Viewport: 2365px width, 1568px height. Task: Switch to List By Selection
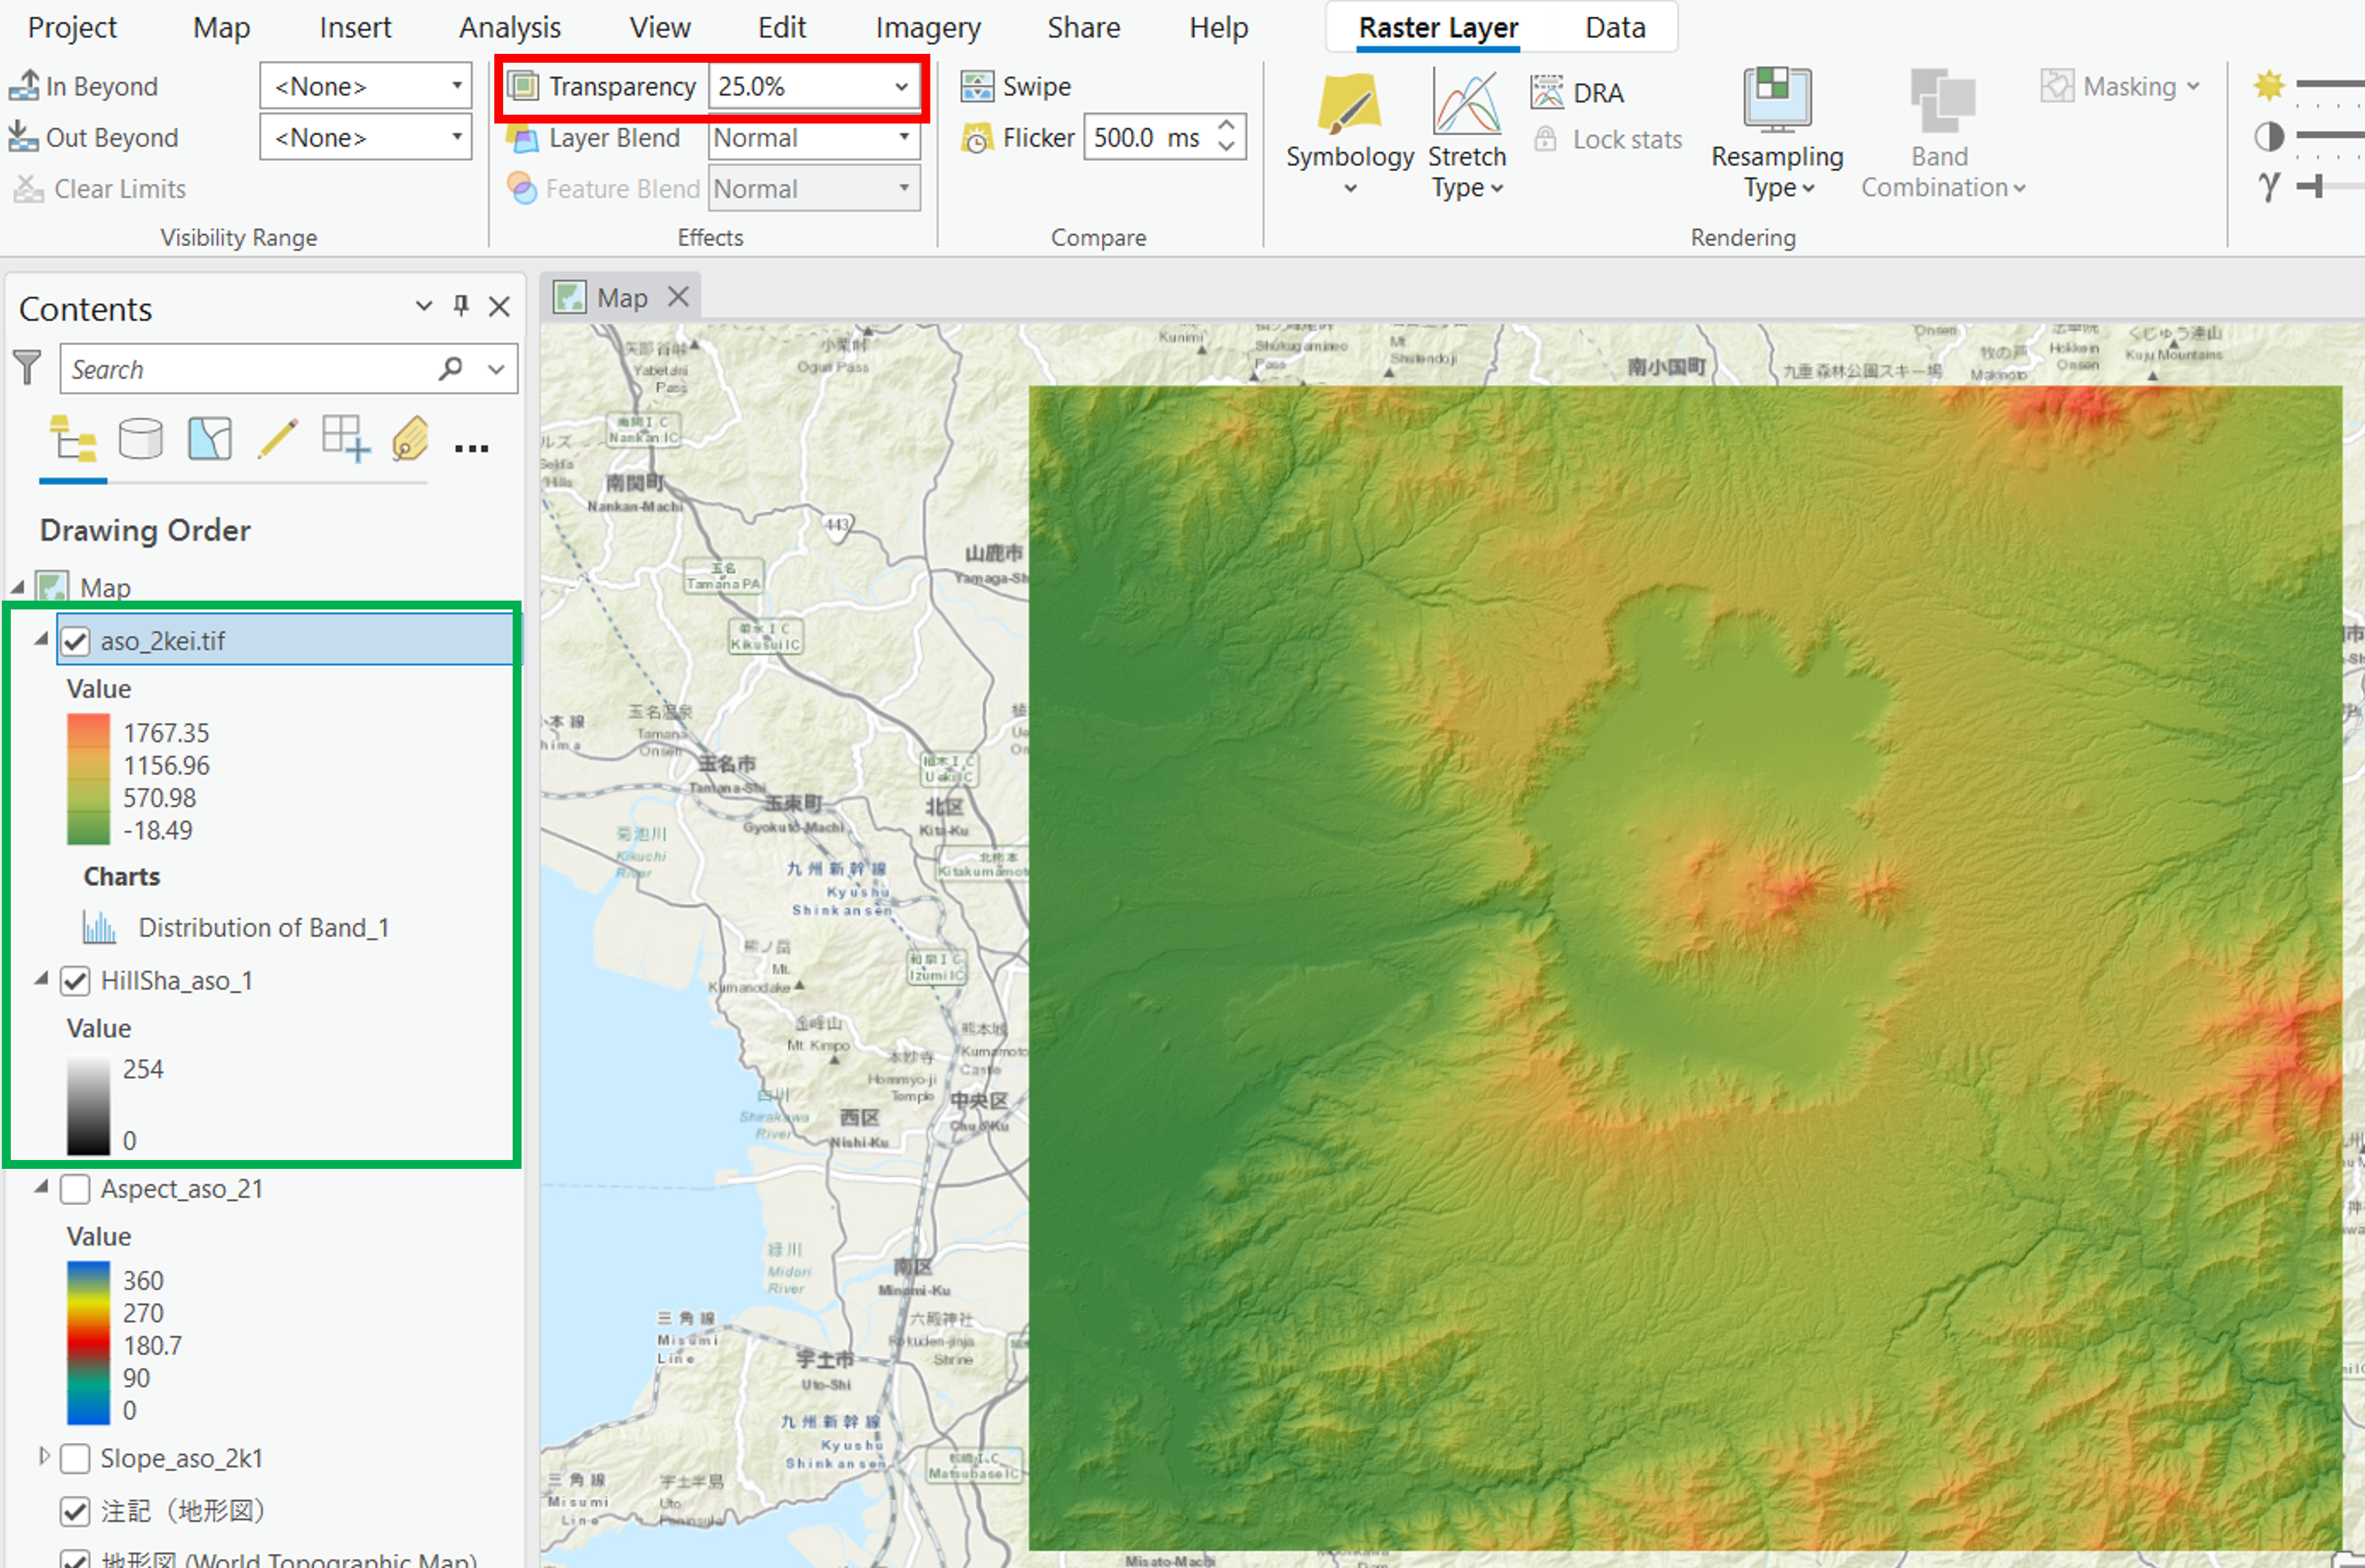(209, 439)
